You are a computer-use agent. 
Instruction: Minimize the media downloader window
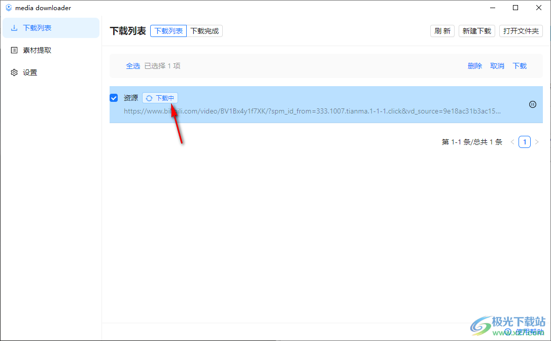(x=493, y=8)
